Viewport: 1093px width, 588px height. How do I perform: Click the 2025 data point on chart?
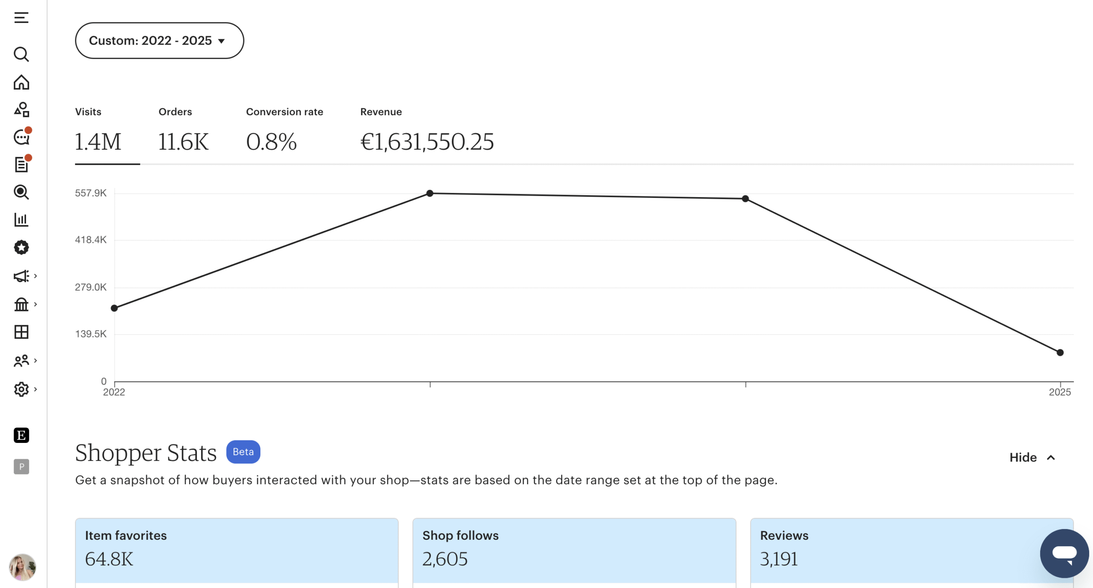pyautogui.click(x=1060, y=352)
